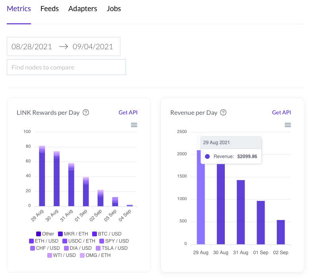Open hamburger menu of LINK Rewards chart
The width and height of the screenshot is (315, 278).
point(134,125)
